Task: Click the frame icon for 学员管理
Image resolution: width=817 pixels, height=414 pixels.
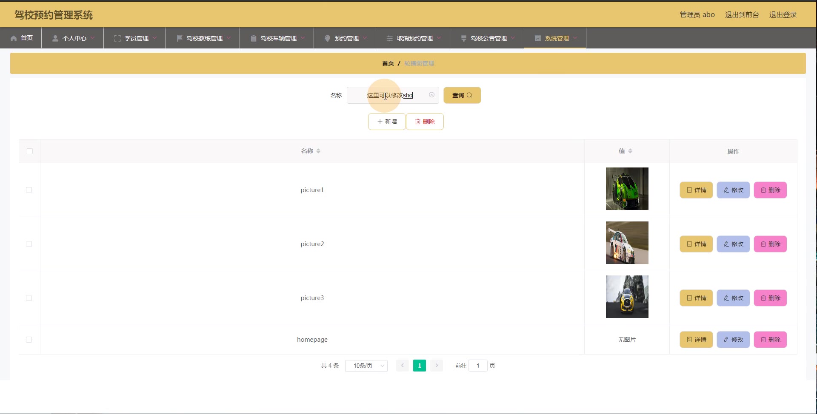Action: tap(117, 38)
